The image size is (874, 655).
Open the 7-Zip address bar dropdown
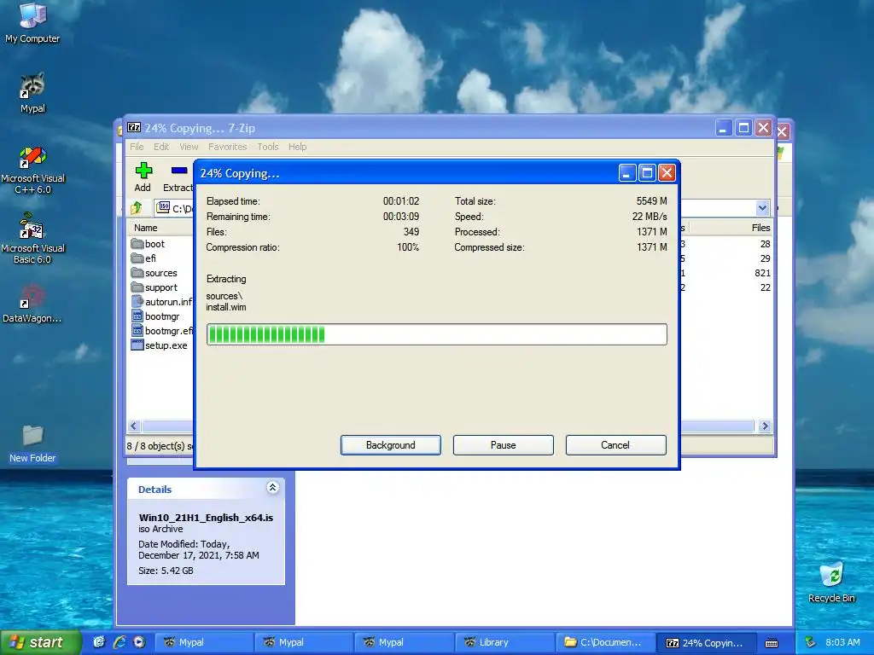coord(762,208)
